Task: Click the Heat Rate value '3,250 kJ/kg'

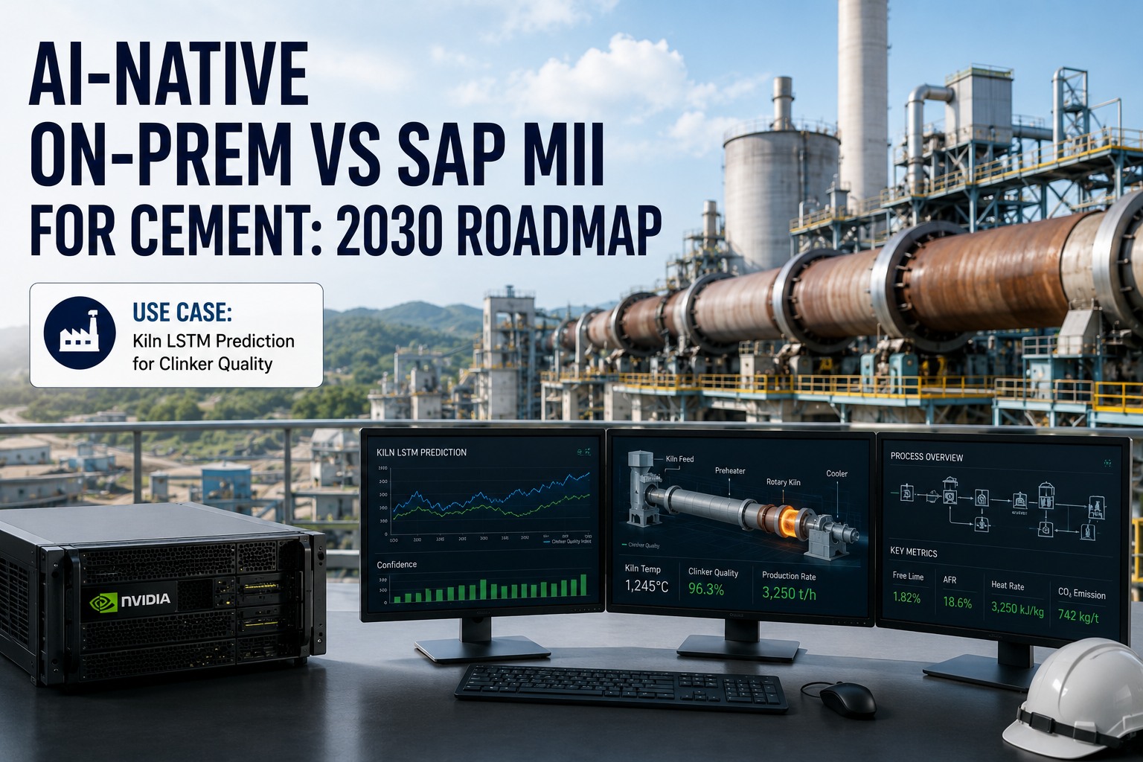Action: pos(1017,609)
